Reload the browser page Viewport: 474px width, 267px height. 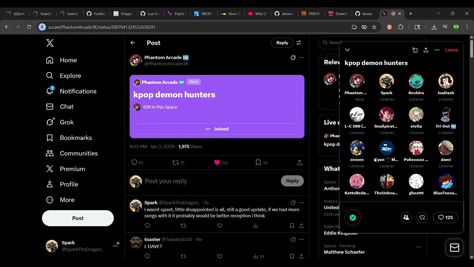pyautogui.click(x=29, y=27)
